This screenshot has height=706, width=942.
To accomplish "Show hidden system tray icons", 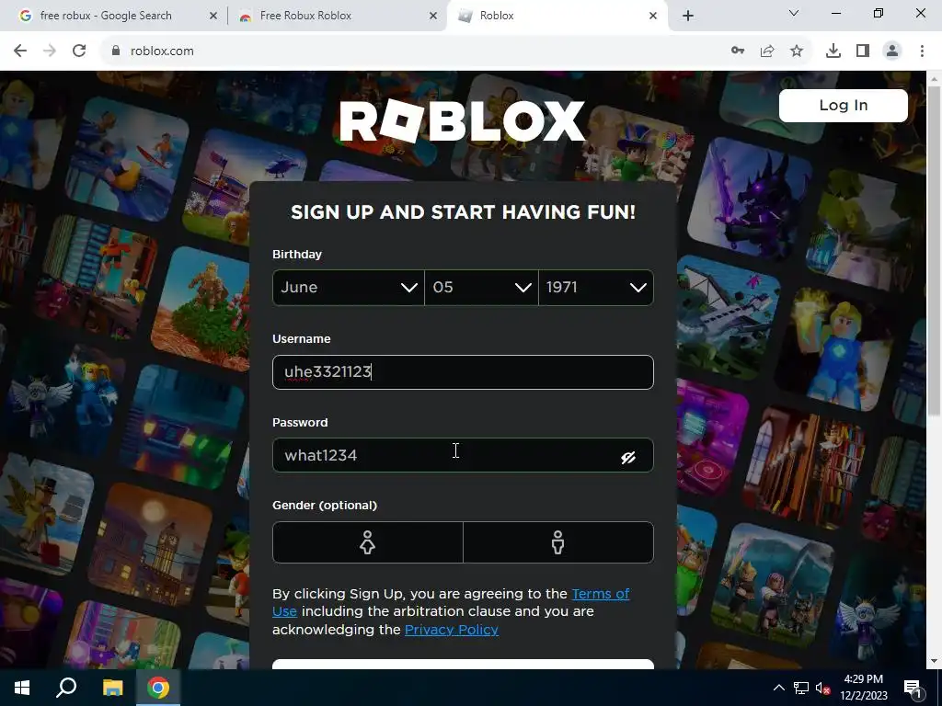I will click(778, 688).
